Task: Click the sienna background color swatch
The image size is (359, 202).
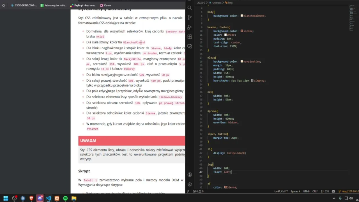Action: (x=242, y=31)
